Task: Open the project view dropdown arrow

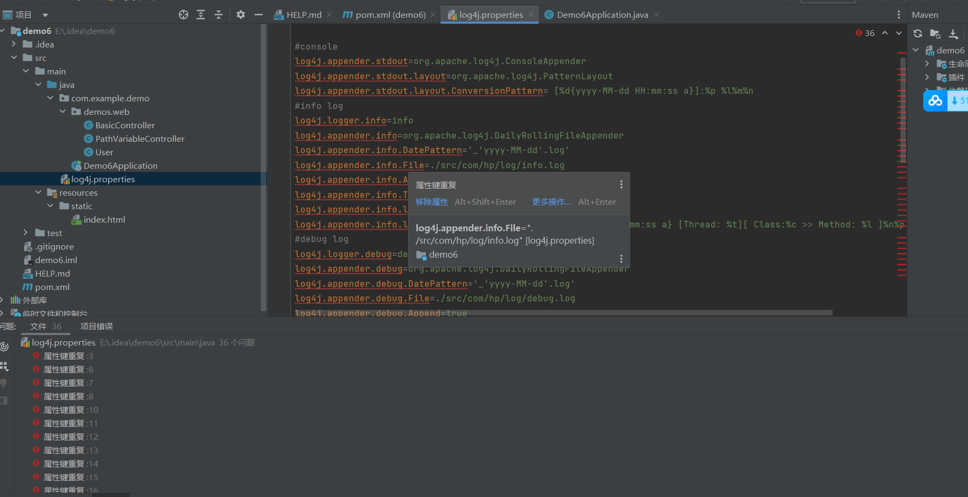Action: (45, 15)
